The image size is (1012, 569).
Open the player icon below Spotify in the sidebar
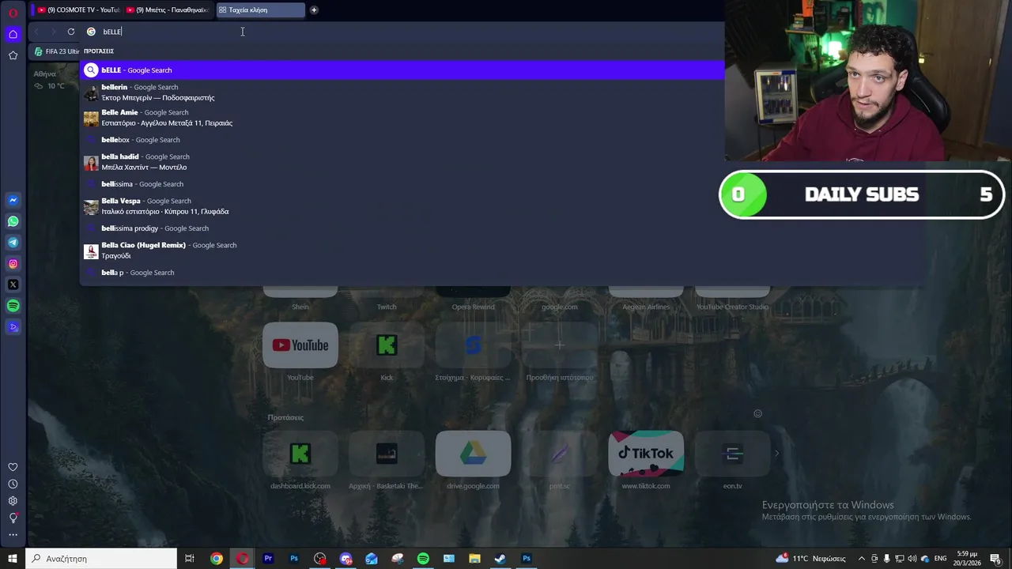[13, 327]
